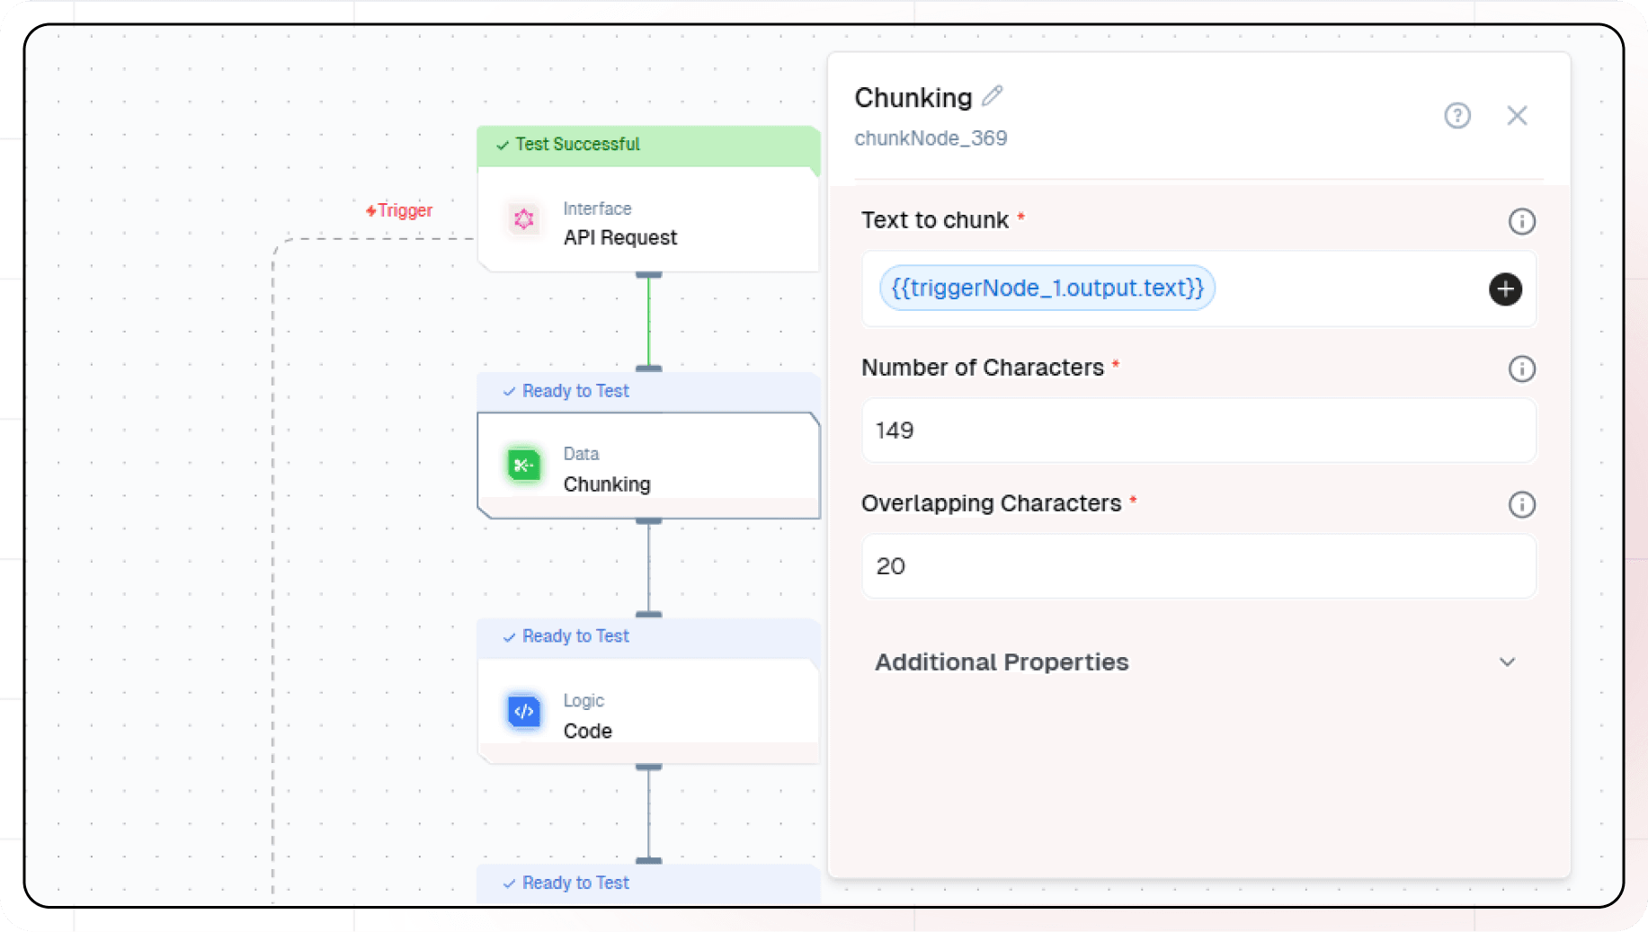Click the triggerNode_1.output.text variable chip
The width and height of the screenshot is (1648, 932).
1046,288
